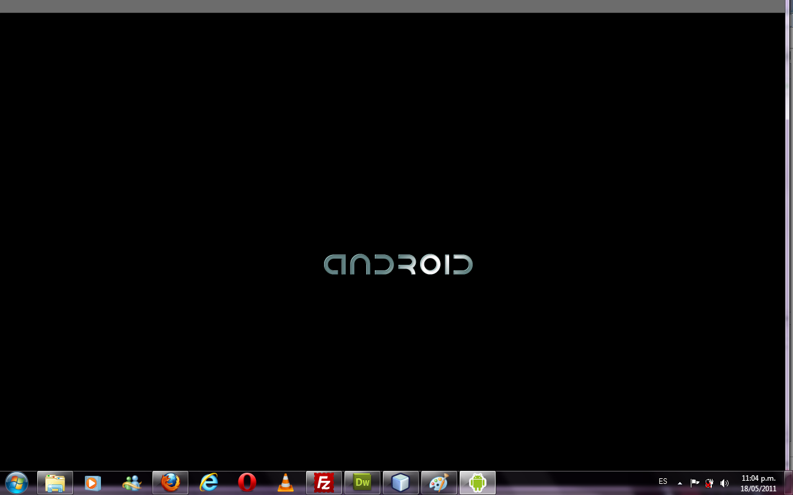Viewport: 793px width, 495px height.
Task: Click the power plug tray icon
Action: (709, 483)
